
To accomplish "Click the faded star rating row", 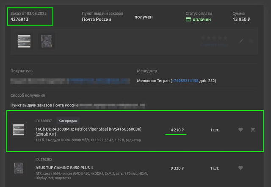I will coord(214,38).
